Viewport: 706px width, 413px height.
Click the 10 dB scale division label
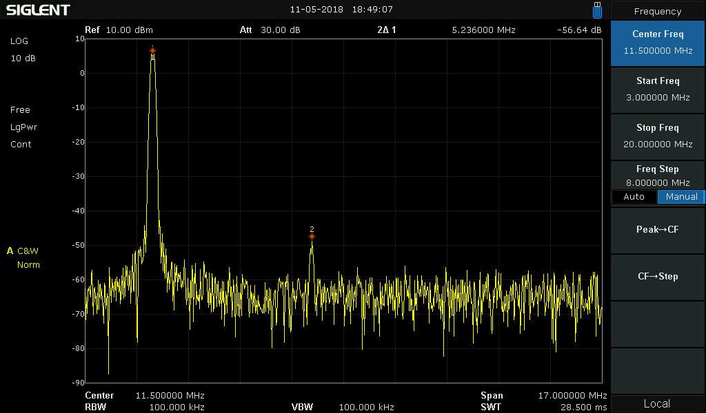point(23,59)
